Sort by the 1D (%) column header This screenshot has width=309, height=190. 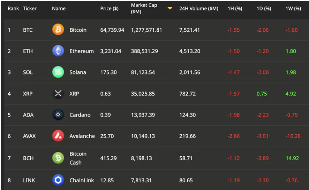coord(264,8)
